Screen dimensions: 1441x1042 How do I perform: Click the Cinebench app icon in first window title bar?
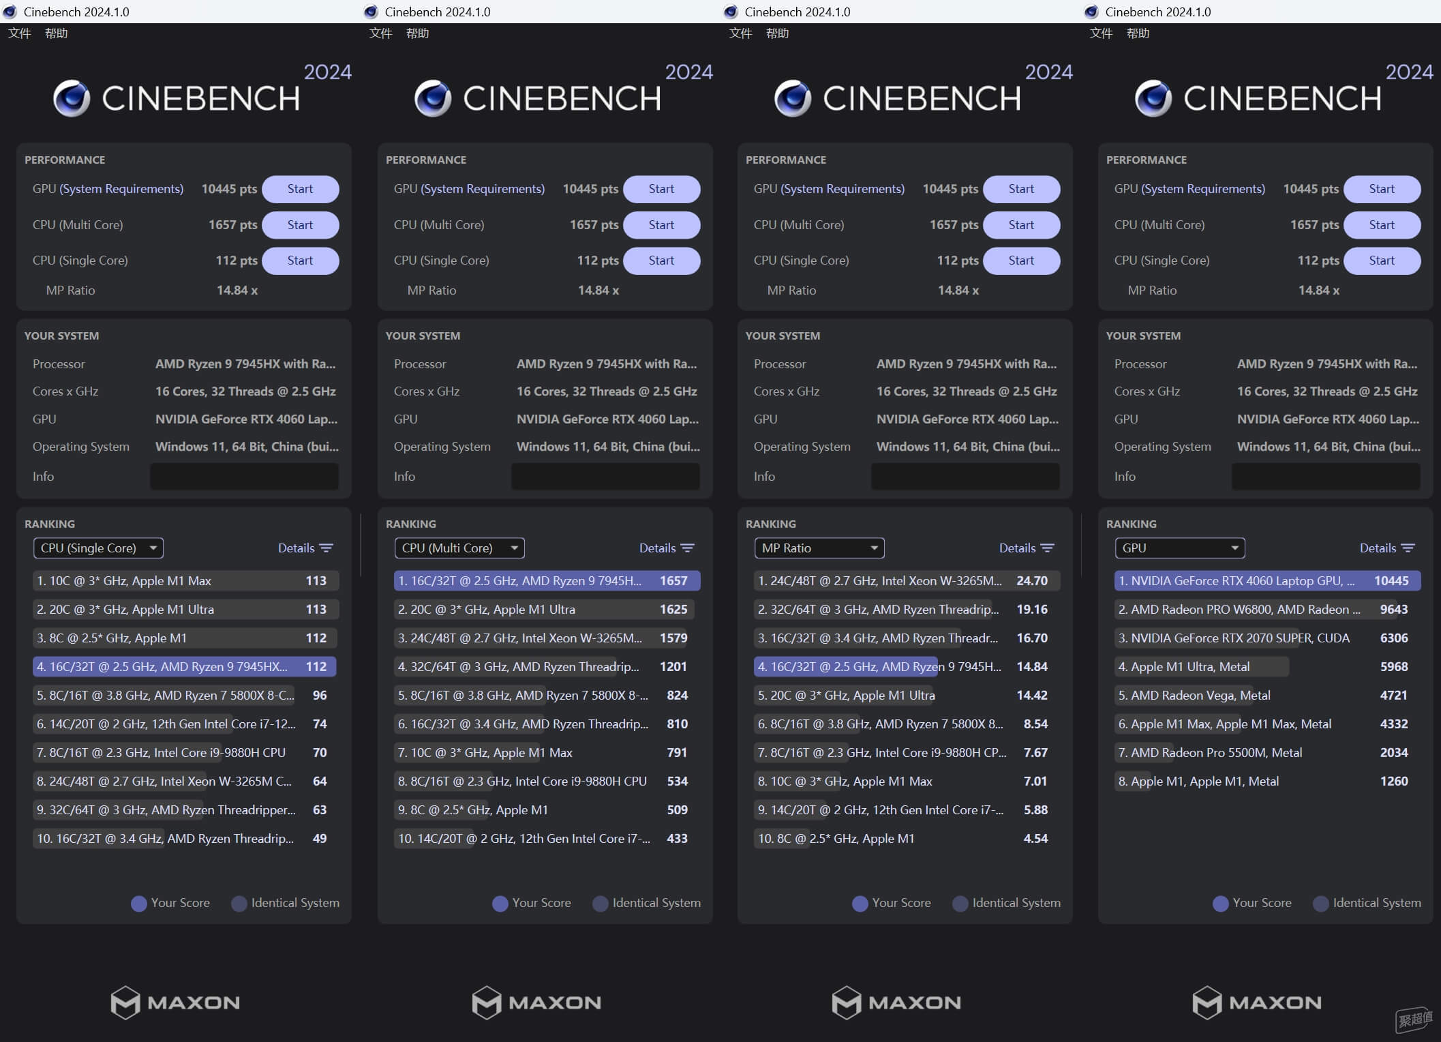click(10, 12)
